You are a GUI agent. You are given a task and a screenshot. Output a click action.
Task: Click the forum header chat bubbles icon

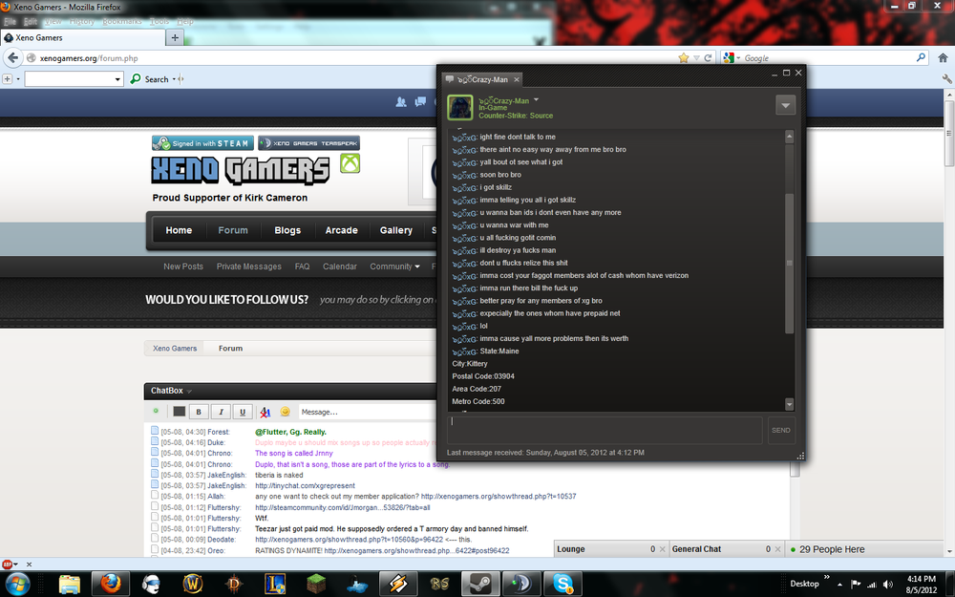(420, 102)
